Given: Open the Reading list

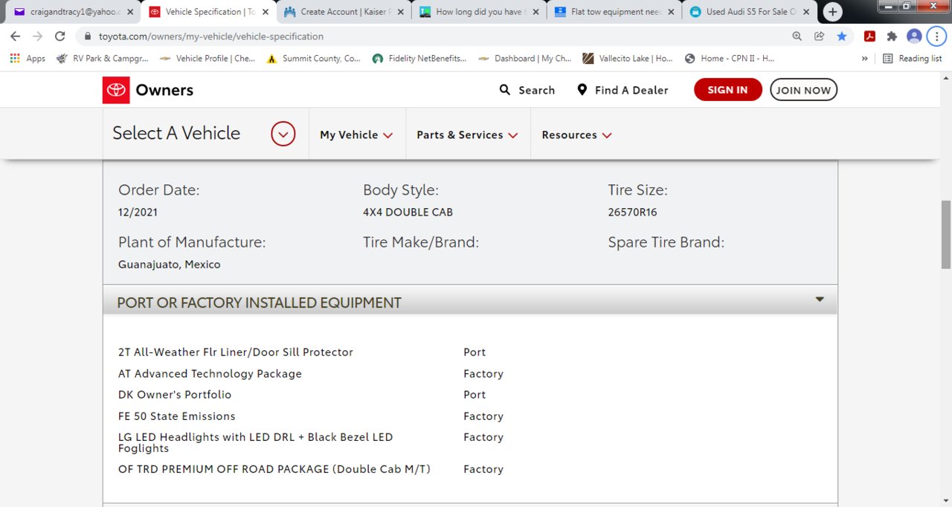Looking at the screenshot, I should (913, 59).
